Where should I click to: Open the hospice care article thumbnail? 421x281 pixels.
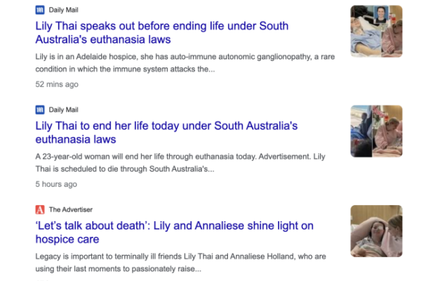click(376, 231)
